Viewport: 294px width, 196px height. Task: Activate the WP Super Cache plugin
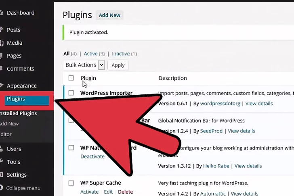[90, 192]
